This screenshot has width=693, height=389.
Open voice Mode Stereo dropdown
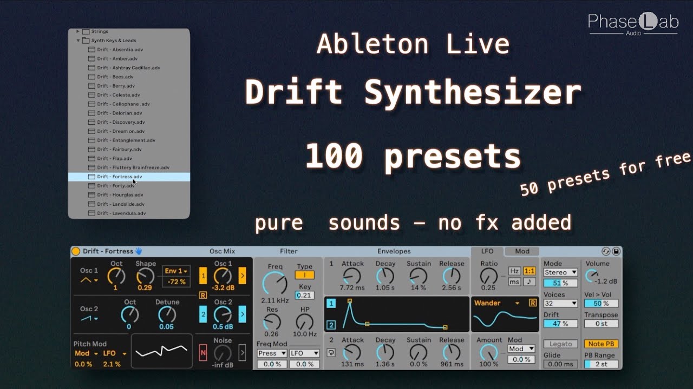coord(561,272)
